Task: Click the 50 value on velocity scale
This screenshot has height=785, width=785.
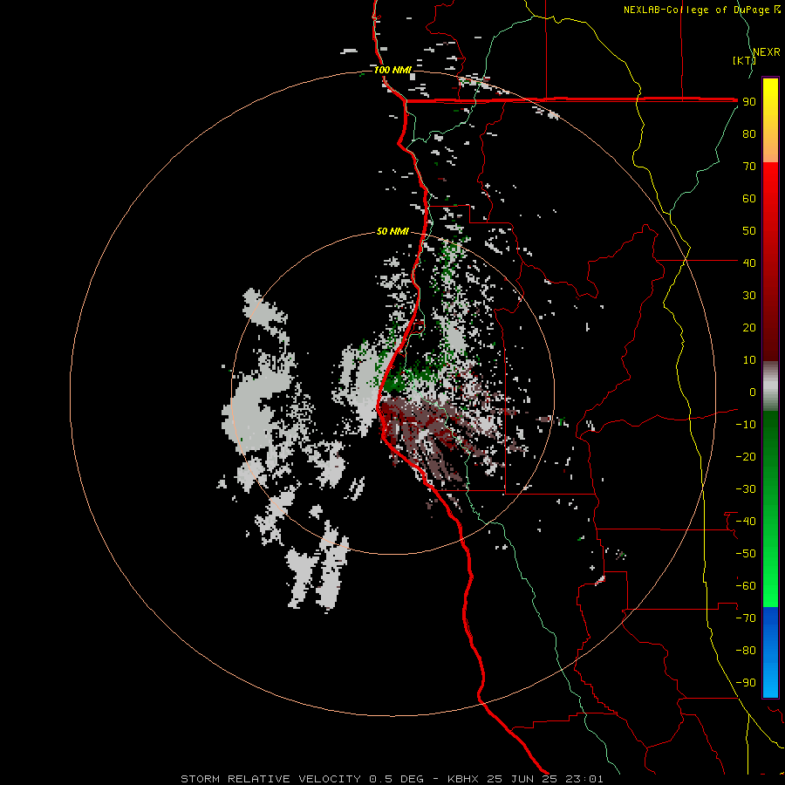Action: (749, 231)
